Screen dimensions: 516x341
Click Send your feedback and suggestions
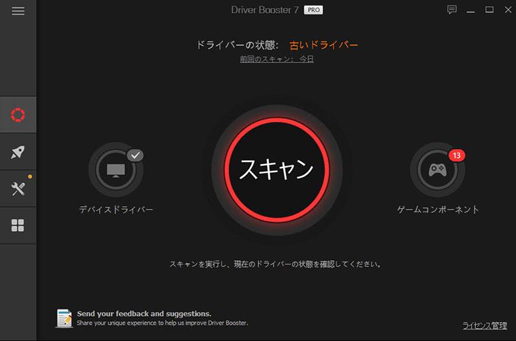[144, 314]
